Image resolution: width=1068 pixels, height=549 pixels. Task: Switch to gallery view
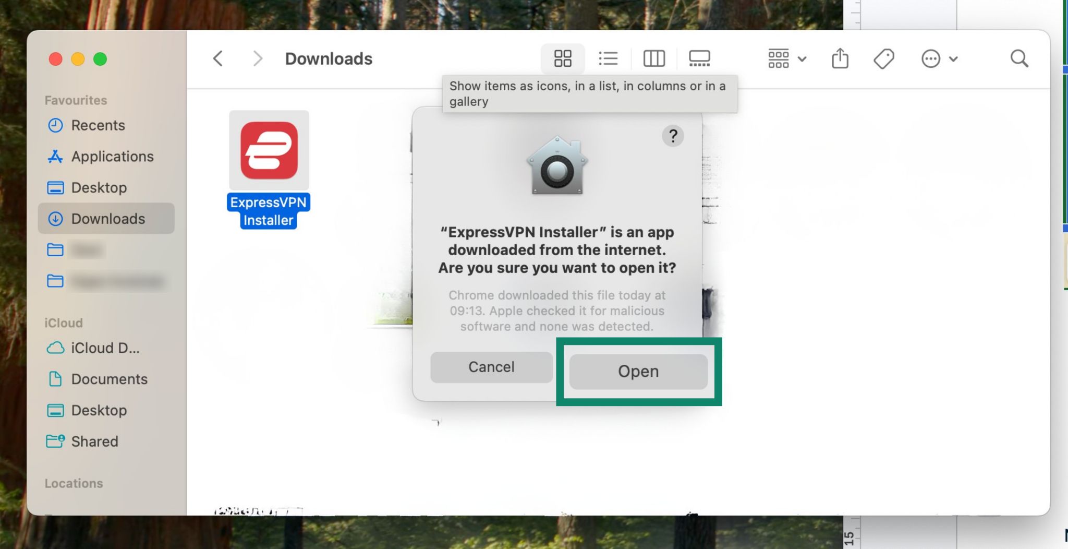click(699, 58)
